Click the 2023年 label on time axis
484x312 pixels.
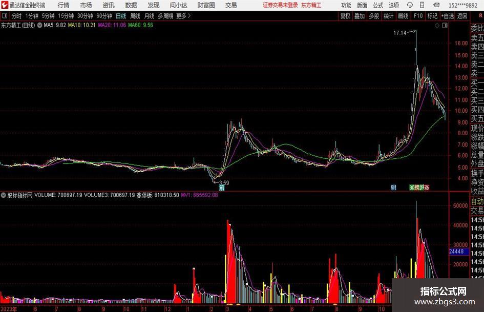9,309
